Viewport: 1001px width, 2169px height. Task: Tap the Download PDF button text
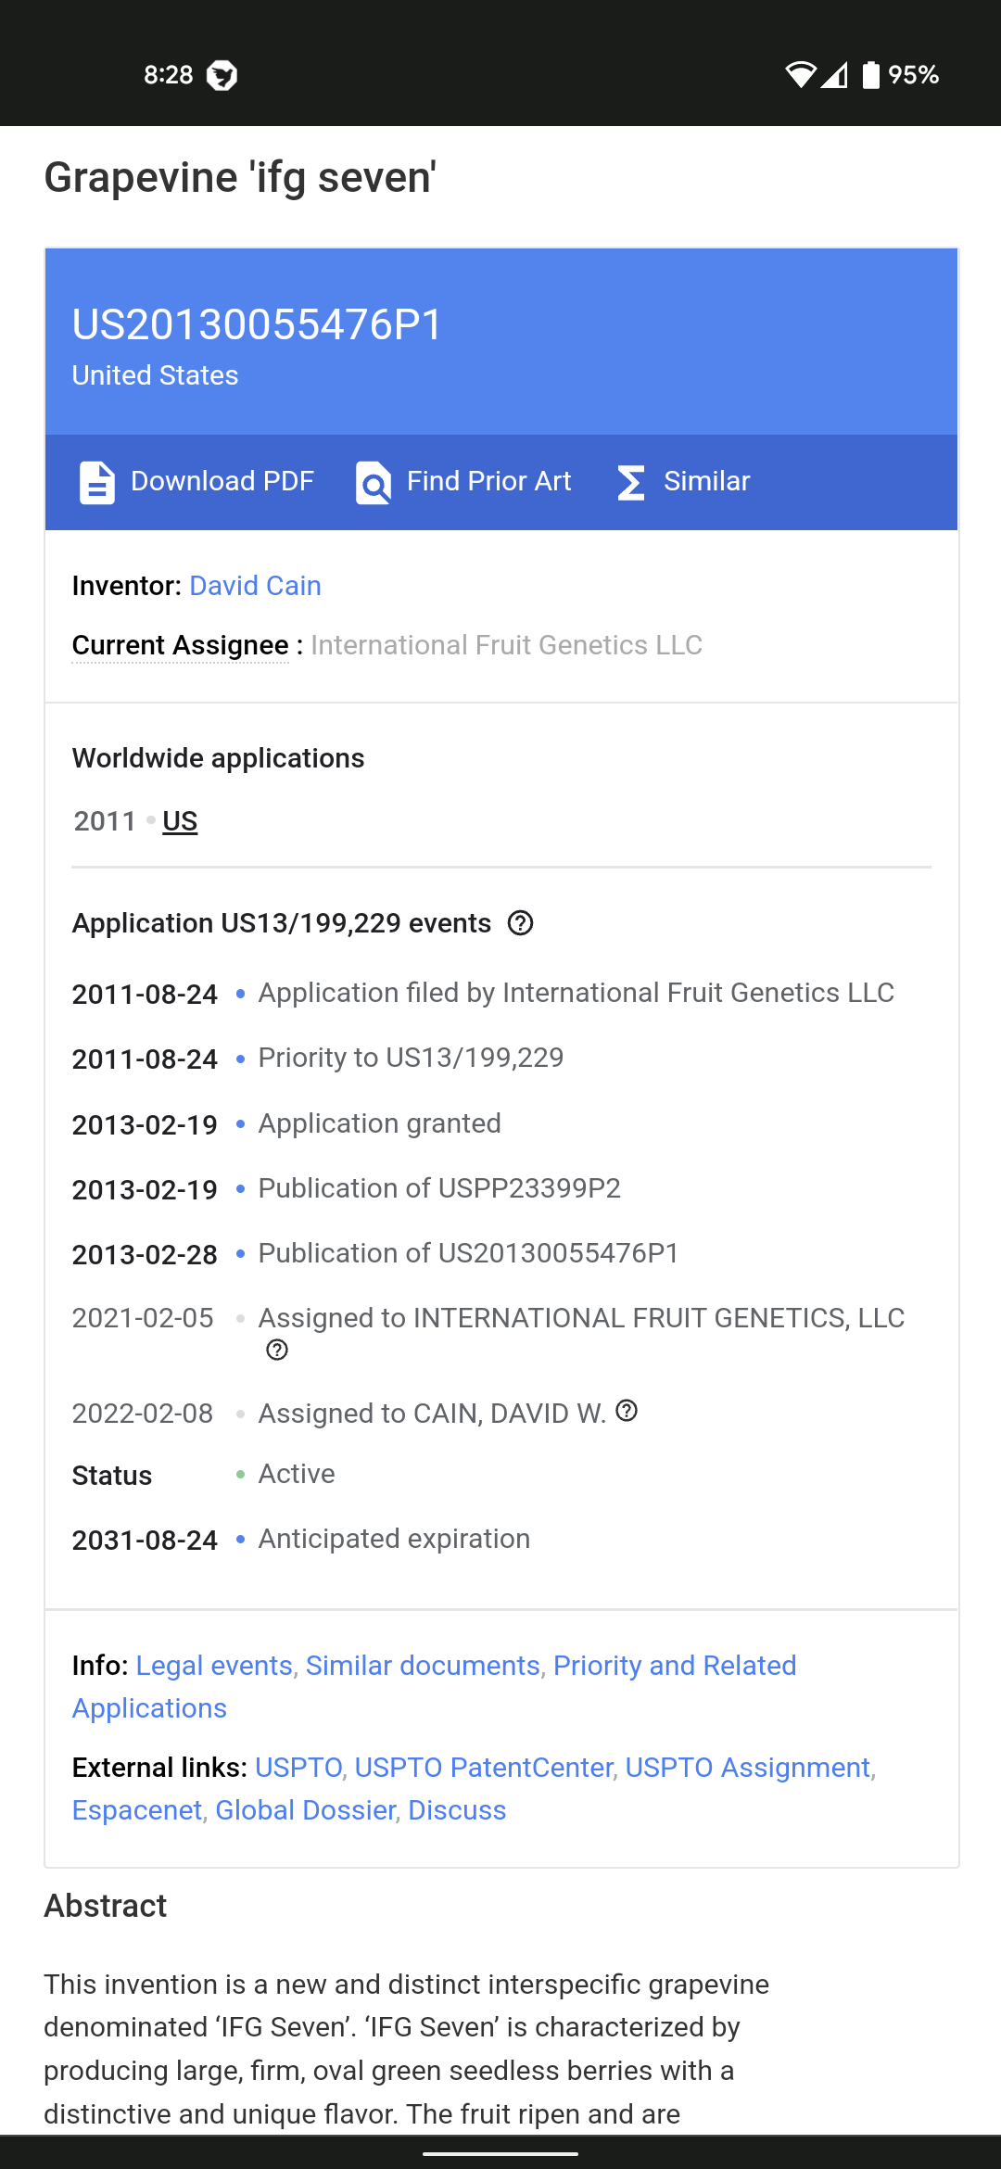pos(222,481)
